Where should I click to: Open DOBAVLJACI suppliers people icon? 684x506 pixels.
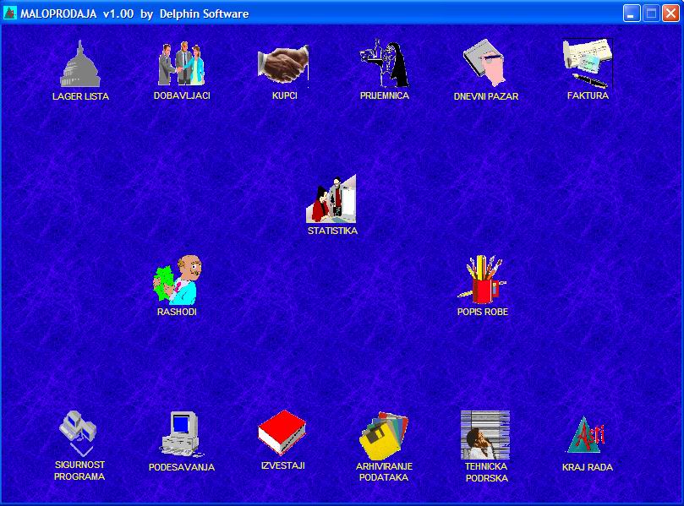[x=182, y=63]
